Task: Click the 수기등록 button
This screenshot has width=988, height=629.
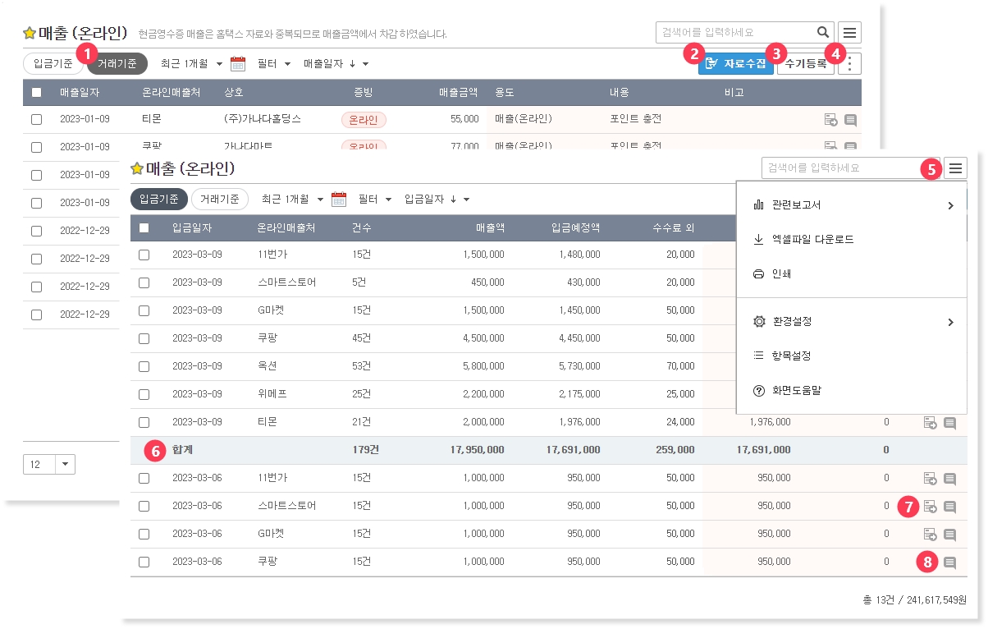Action: [805, 63]
